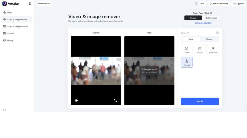Open the More tools dropdown
This screenshot has height=138, width=247.
pos(44,4)
